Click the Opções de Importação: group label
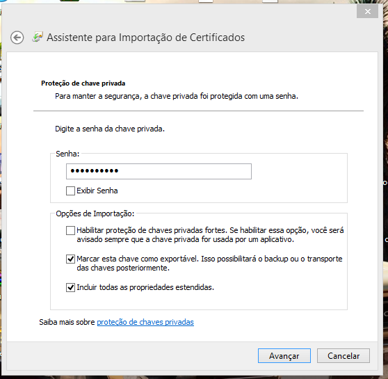 tap(95, 213)
